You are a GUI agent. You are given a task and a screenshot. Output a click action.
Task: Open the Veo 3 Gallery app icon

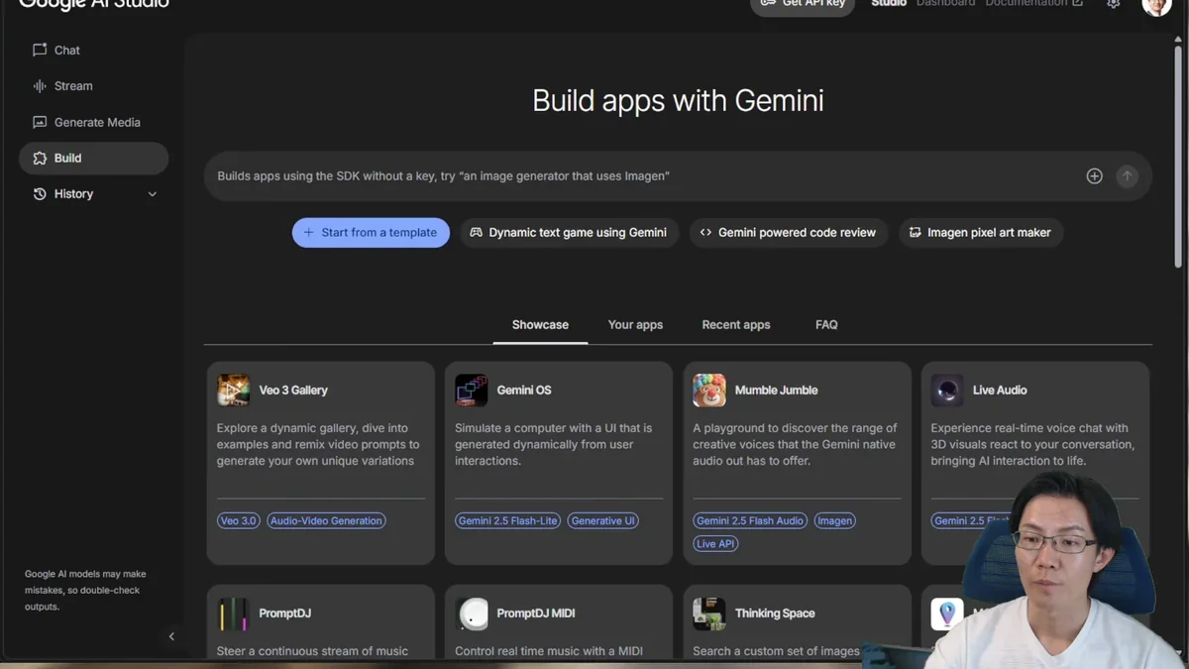pyautogui.click(x=234, y=390)
